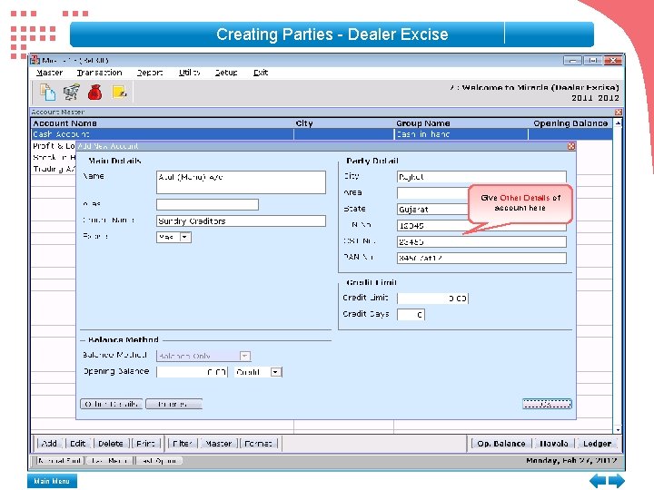Click into the Credit Days field
654x490 pixels.
pos(411,315)
